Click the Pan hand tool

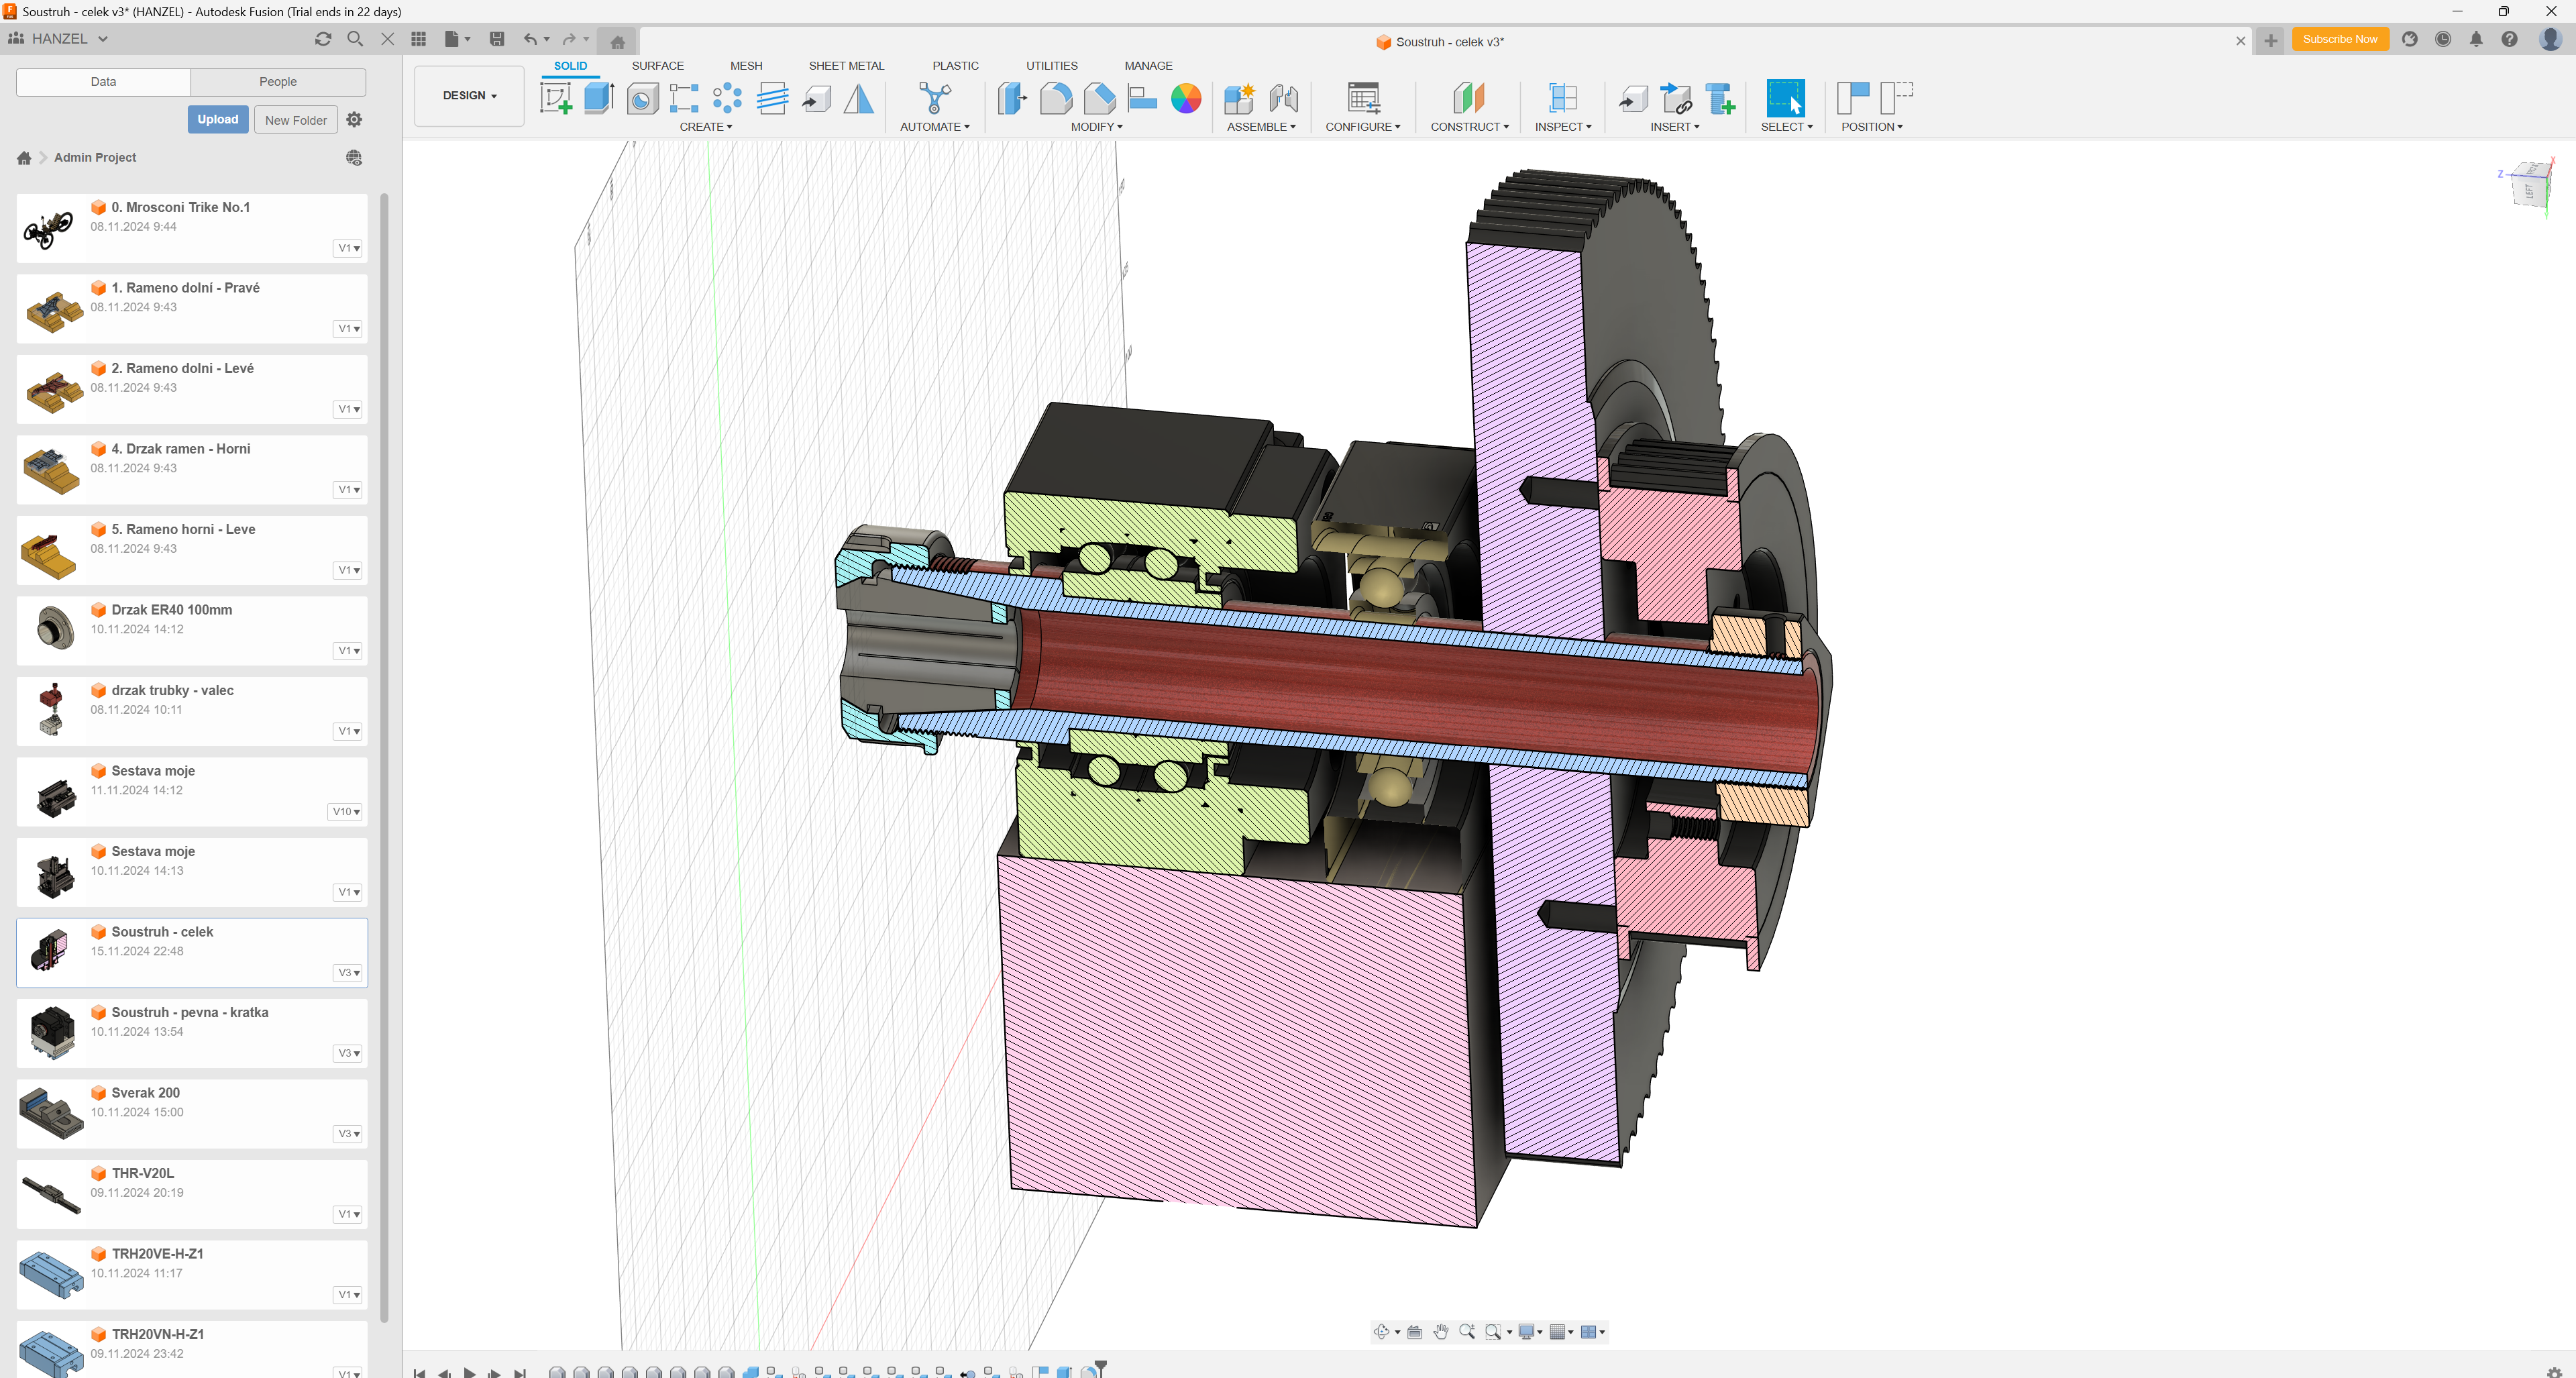pyautogui.click(x=1440, y=1331)
